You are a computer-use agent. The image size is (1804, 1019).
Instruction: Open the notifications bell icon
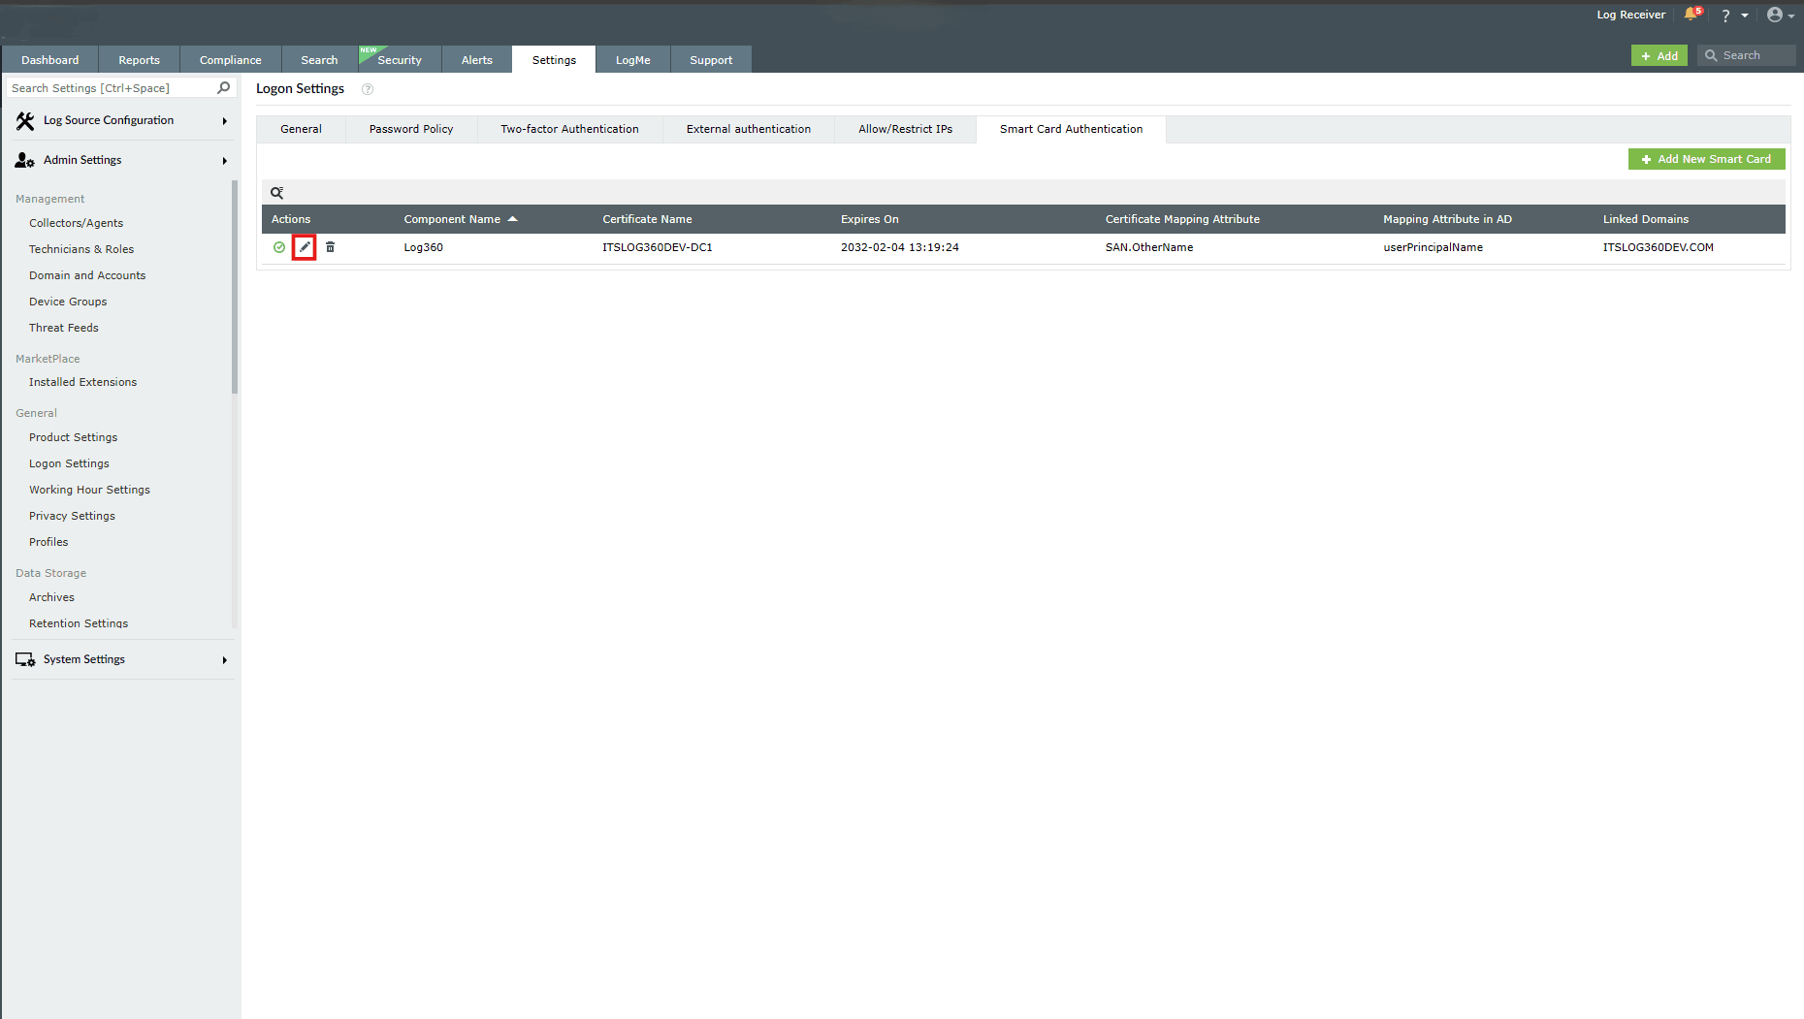[1692, 14]
